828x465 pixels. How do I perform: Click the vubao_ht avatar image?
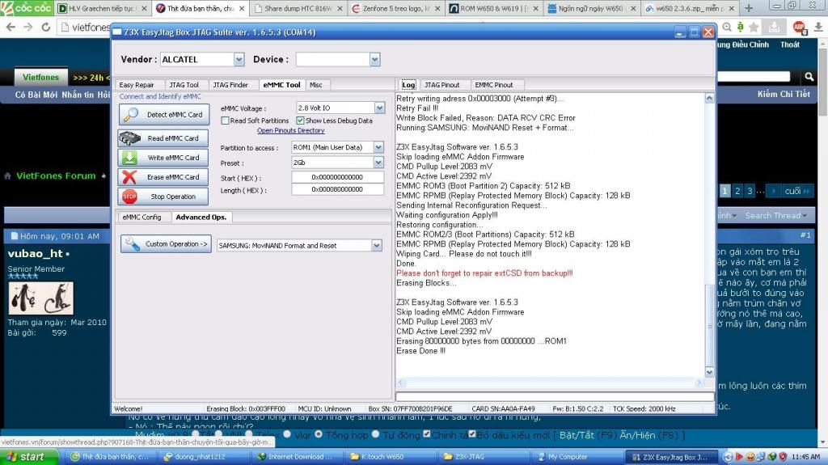[40, 298]
